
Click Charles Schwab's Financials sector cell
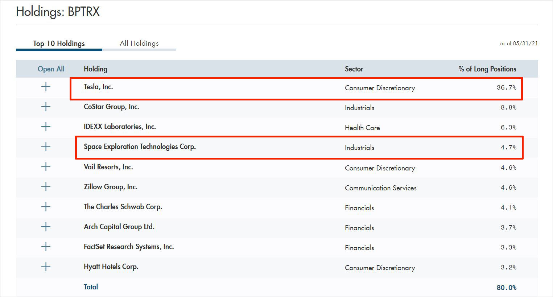tap(359, 208)
